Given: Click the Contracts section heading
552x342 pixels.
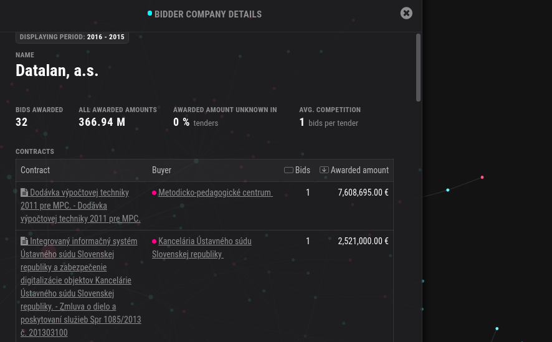Looking at the screenshot, I should (35, 151).
